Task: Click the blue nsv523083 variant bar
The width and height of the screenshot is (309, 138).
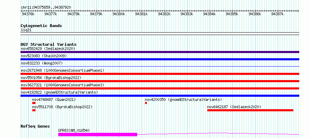Action: 160,59
